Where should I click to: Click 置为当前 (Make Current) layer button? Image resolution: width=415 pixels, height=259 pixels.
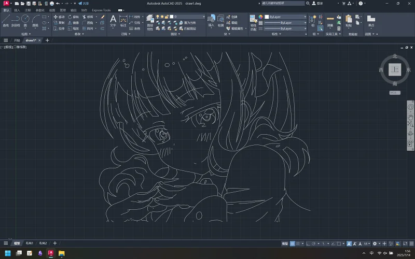187,23
